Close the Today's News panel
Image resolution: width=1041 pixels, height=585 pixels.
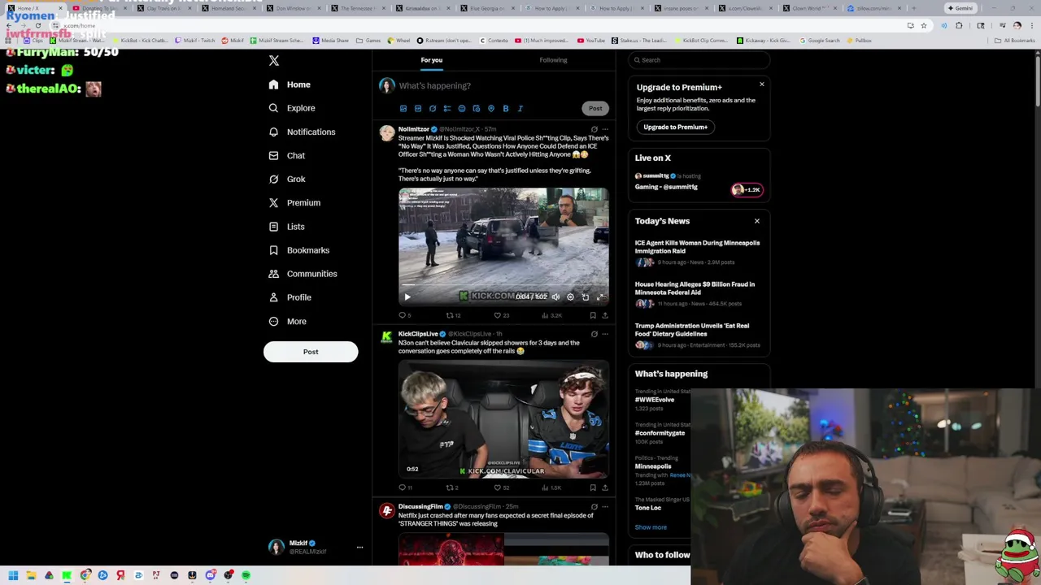[757, 221]
